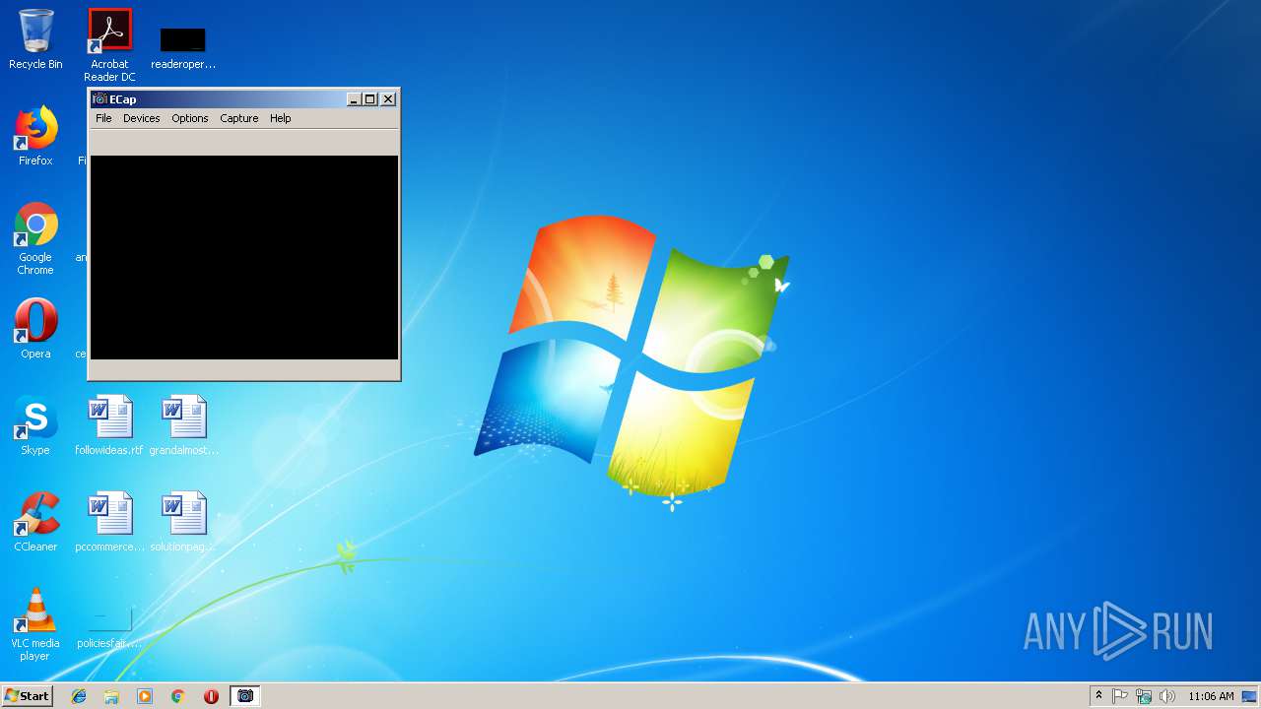Open the Options menu in ECap

[189, 118]
